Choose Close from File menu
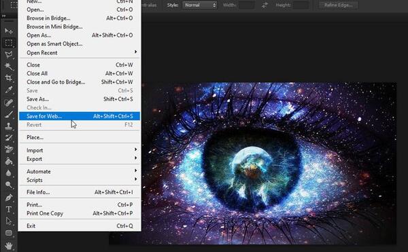This screenshot has width=408, height=252. click(80, 65)
